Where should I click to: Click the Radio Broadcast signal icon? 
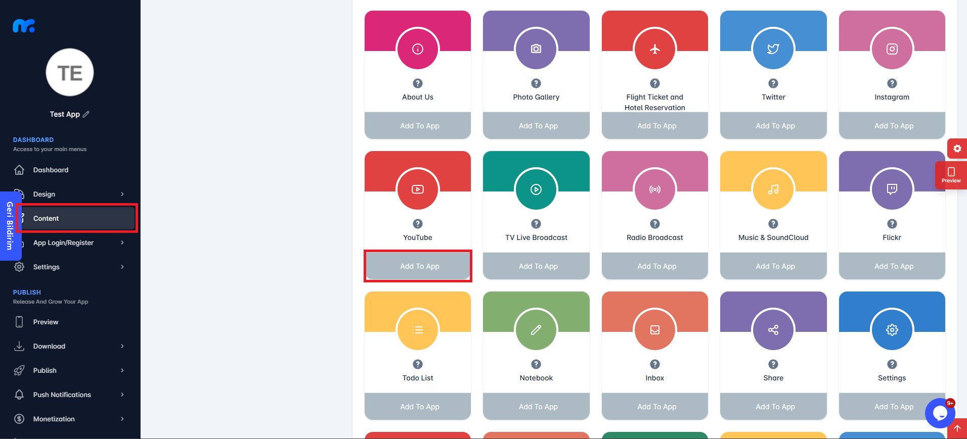(x=655, y=189)
